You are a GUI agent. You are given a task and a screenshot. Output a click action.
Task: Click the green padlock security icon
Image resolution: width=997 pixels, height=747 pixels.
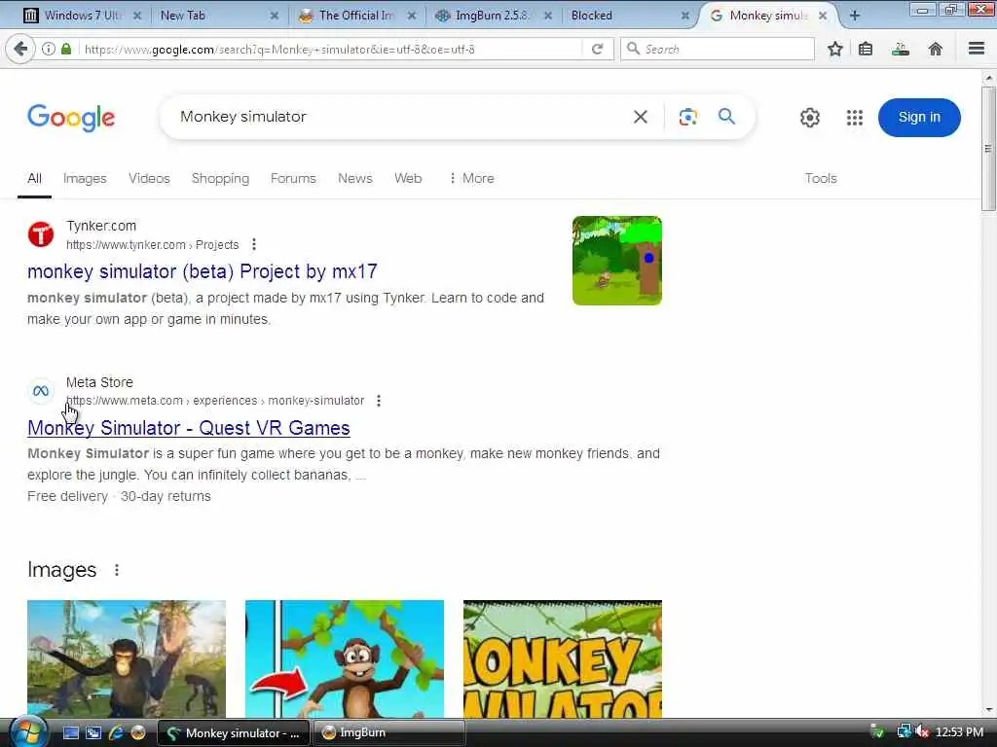tap(66, 49)
